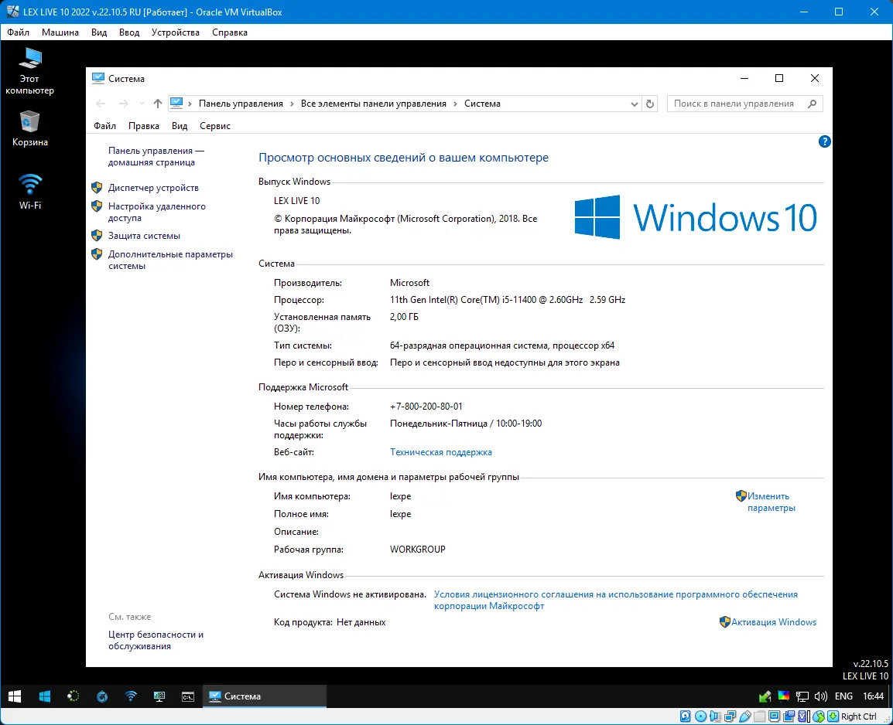Click the volume speaker tray icon
Image resolution: width=893 pixels, height=725 pixels.
click(821, 696)
